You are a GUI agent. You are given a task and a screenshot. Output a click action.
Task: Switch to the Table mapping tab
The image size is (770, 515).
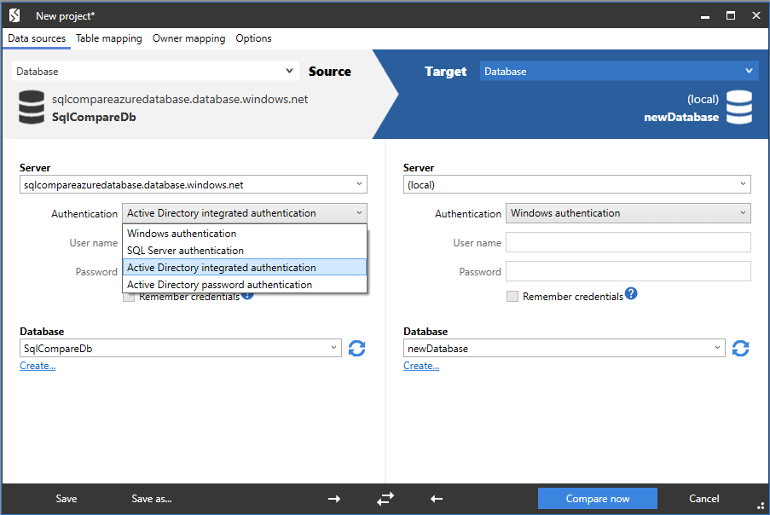pos(109,38)
